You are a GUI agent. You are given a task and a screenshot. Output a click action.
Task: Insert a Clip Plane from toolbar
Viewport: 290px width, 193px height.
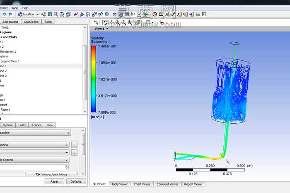[101, 14]
